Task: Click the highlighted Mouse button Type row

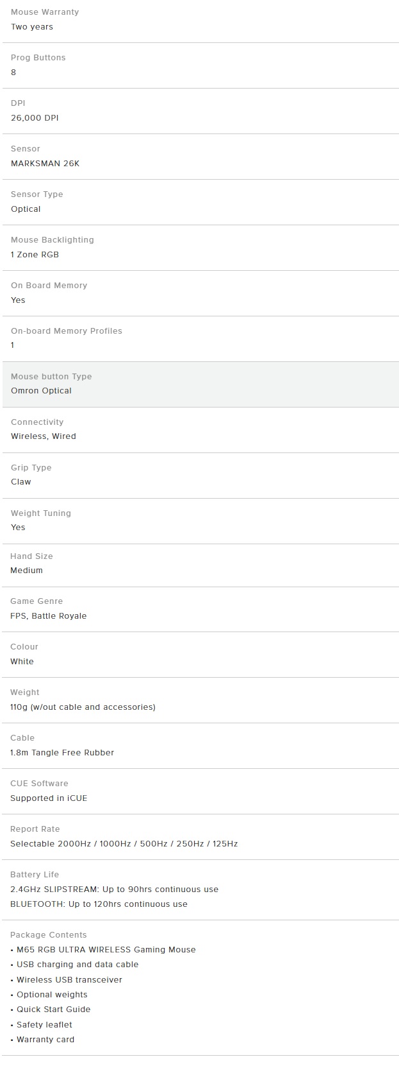Action: pos(200,384)
